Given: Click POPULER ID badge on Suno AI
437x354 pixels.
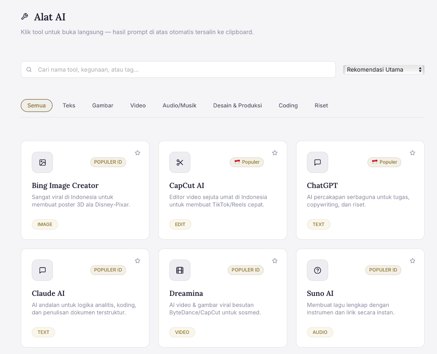Looking at the screenshot, I should click(x=383, y=270).
